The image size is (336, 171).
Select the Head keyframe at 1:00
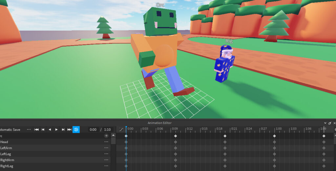pyautogui.click(x=275, y=142)
